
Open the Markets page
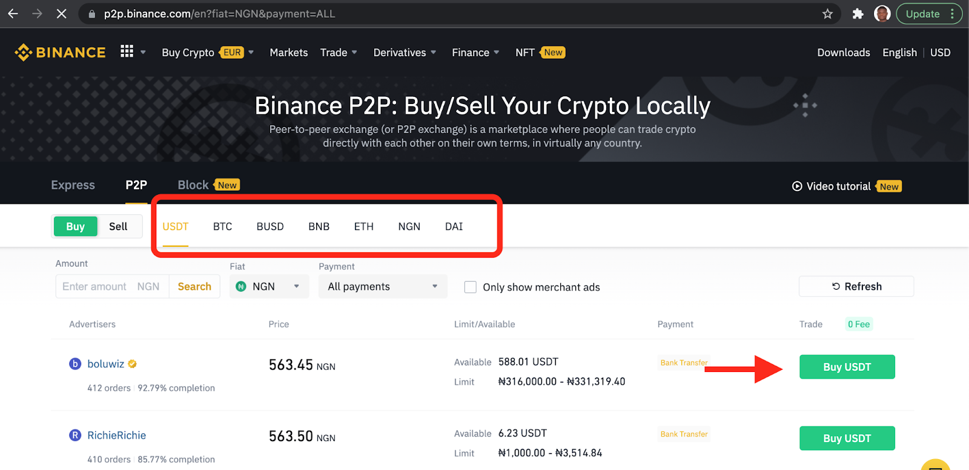[288, 53]
